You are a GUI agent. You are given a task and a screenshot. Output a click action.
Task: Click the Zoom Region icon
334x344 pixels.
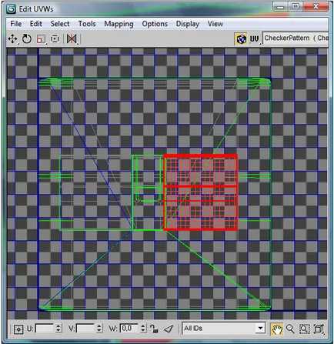[x=304, y=329]
